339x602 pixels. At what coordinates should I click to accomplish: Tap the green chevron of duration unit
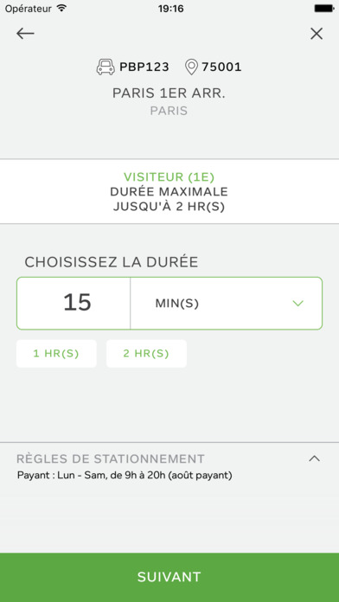(297, 304)
